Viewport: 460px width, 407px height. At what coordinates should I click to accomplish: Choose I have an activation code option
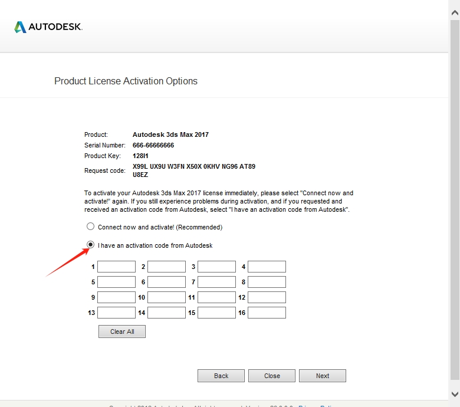pos(90,245)
